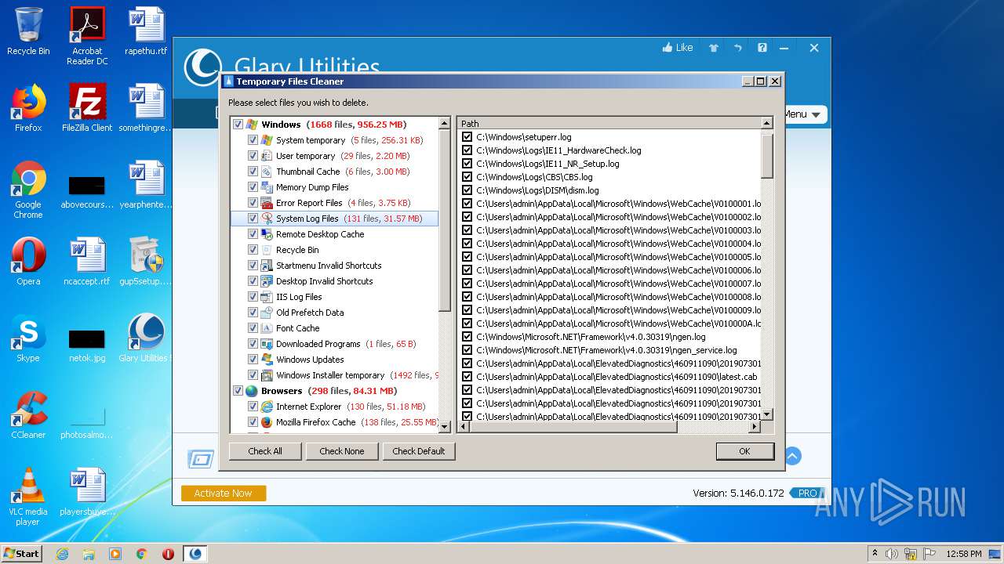Click the Internet Explorer taskbar icon
The image size is (1004, 564).
[62, 554]
